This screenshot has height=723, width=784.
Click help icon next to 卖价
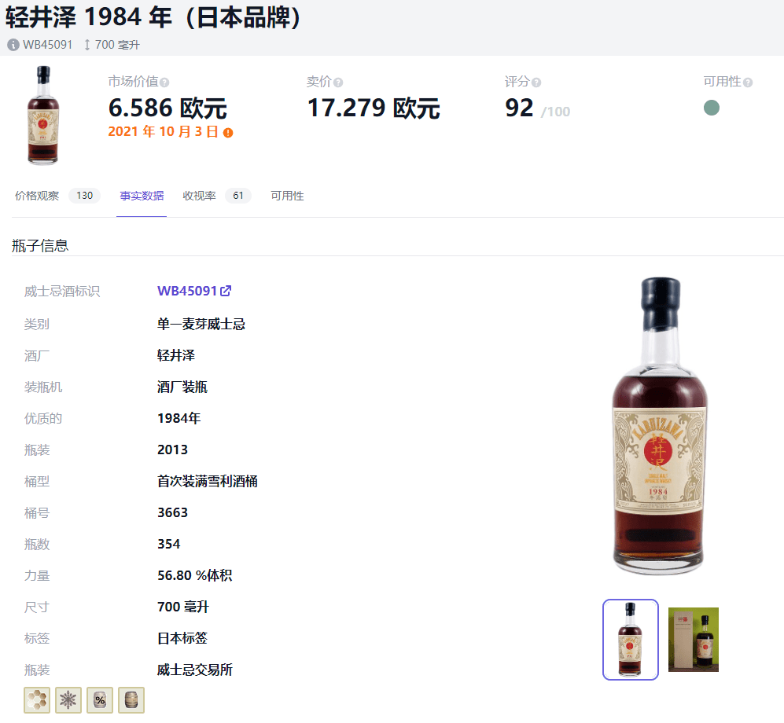tap(338, 83)
